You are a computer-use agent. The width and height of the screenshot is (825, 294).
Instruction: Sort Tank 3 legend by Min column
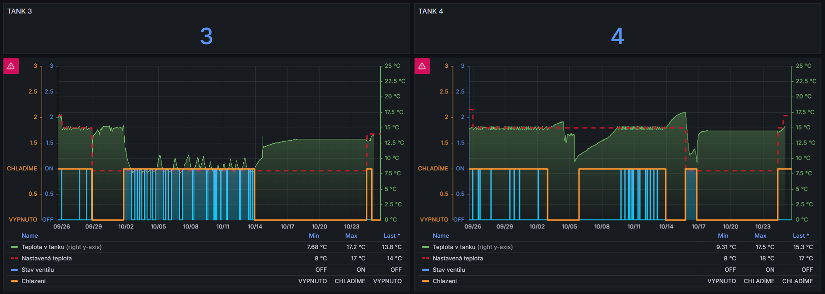pyautogui.click(x=314, y=236)
